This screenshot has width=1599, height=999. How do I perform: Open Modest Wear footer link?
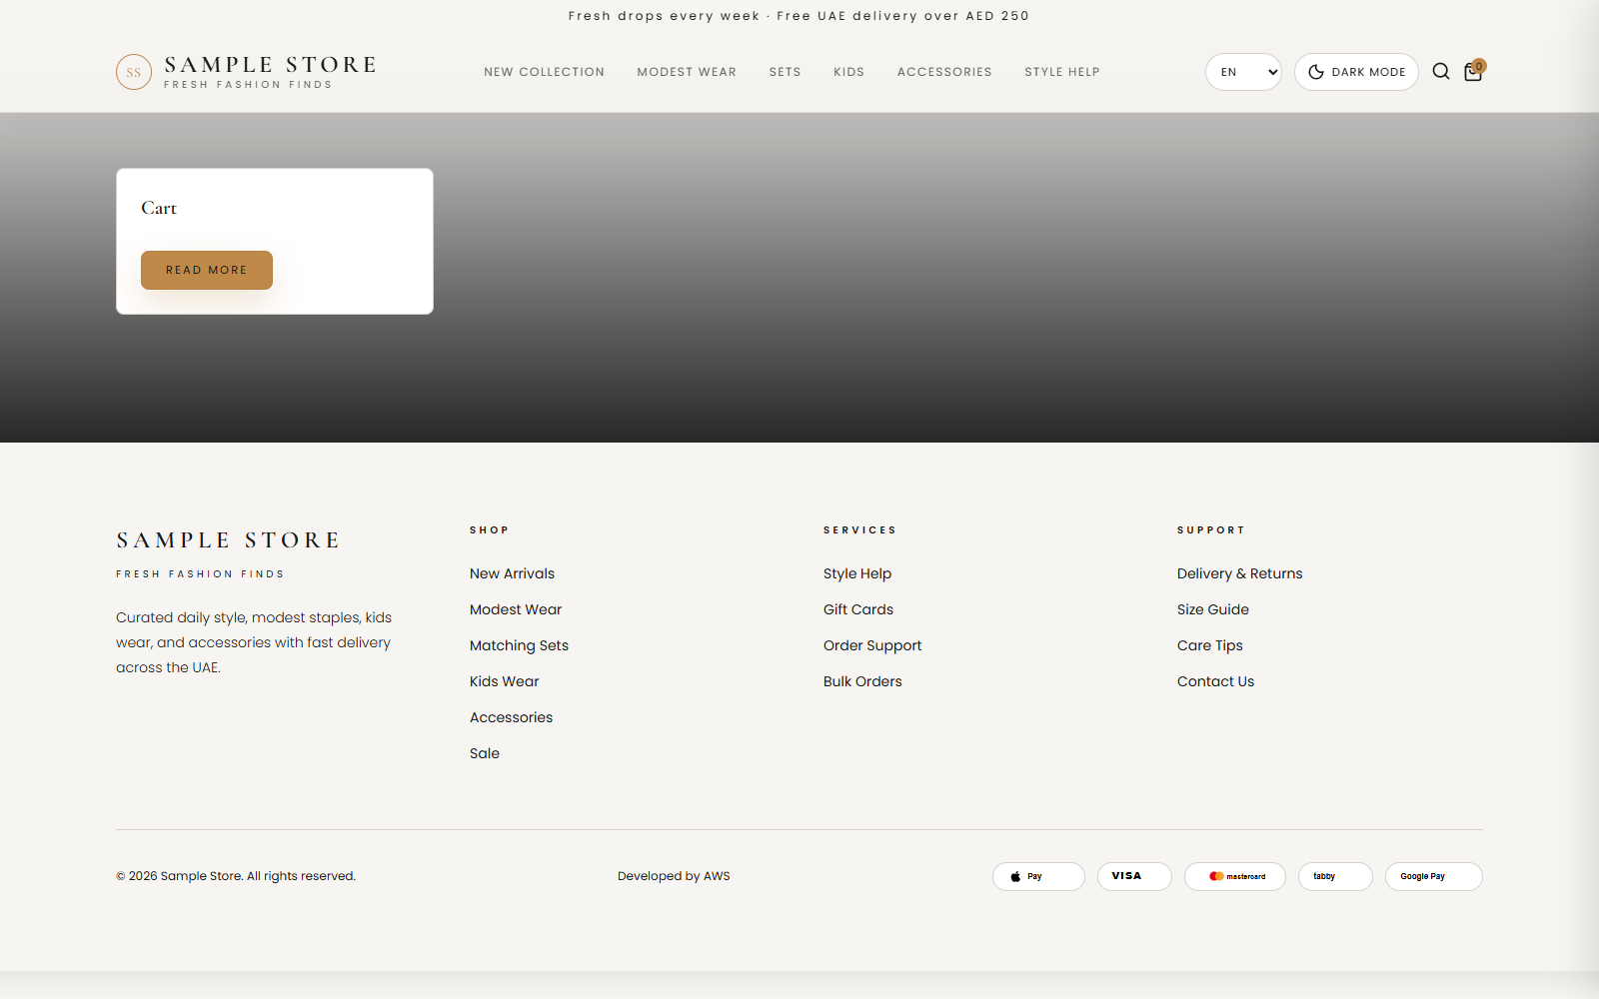click(x=516, y=609)
